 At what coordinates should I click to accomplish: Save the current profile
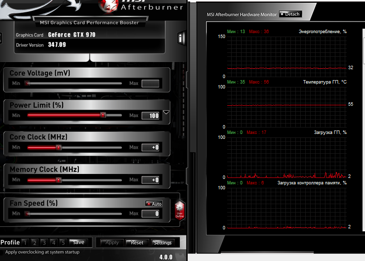click(x=79, y=242)
